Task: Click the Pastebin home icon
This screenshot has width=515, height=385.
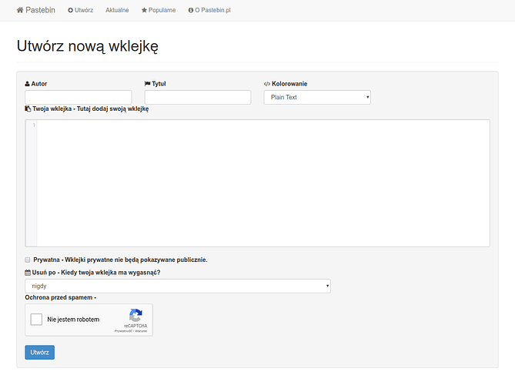Action: pyautogui.click(x=20, y=10)
